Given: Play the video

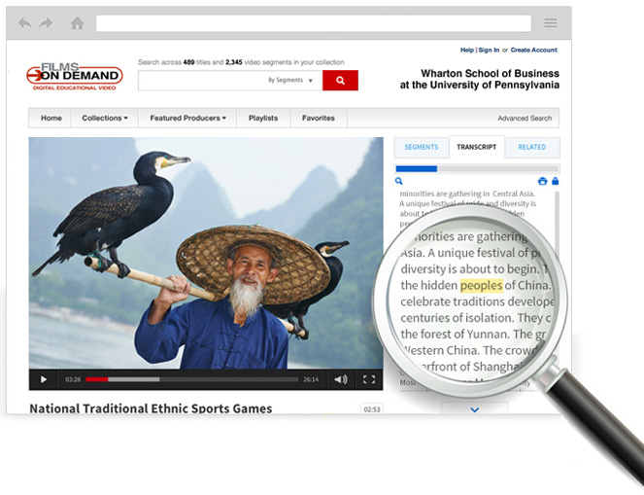Looking at the screenshot, I should point(43,379).
